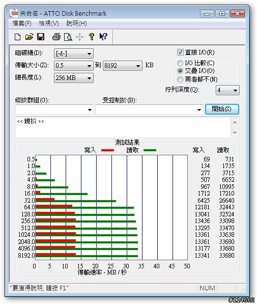Open the 8192 transfer size end dropdown
Screen dimensions: 257x304
click(x=123, y=66)
